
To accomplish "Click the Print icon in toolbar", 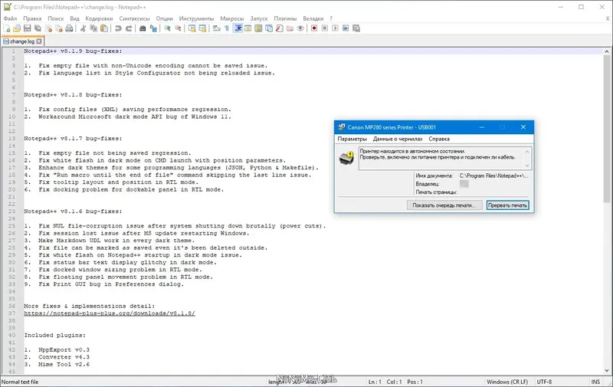I will pos(69,28).
